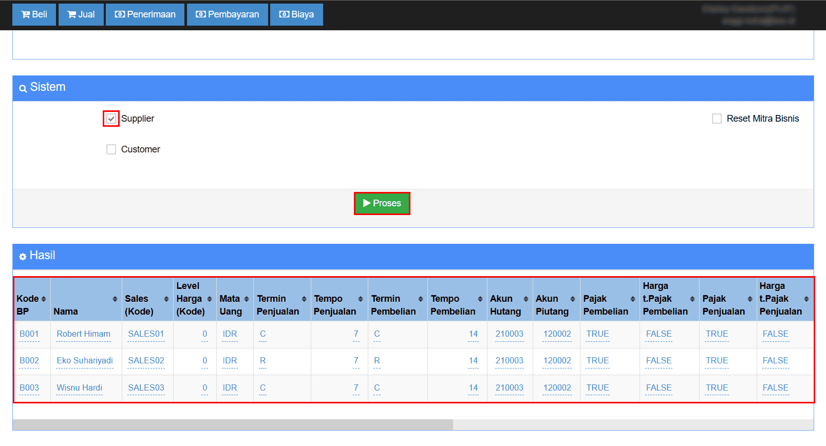Click sort icon on Mata Uang column
The image size is (826, 446).
pyautogui.click(x=247, y=299)
